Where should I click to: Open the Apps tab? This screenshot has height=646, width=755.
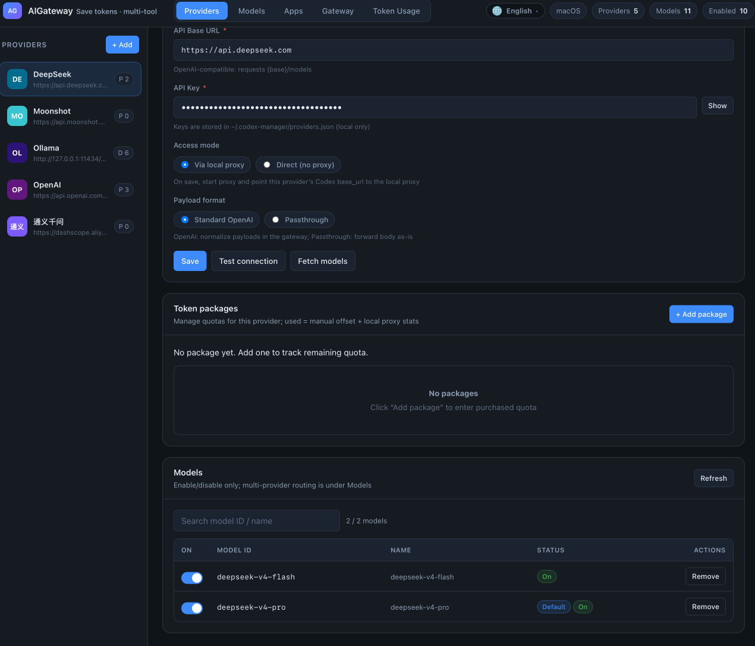(293, 11)
